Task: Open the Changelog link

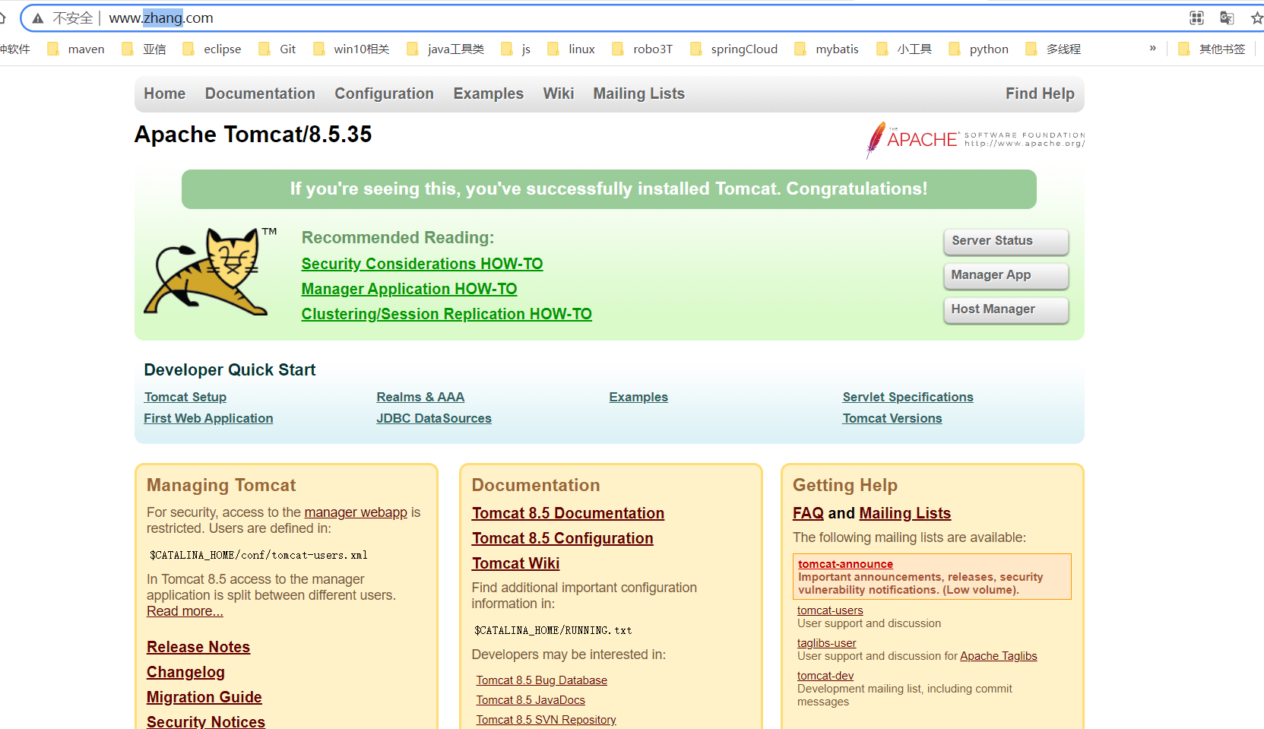Action: 185,672
